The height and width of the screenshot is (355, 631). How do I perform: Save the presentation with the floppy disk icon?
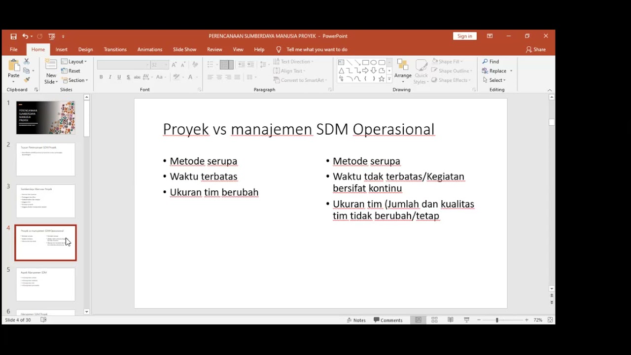click(13, 36)
